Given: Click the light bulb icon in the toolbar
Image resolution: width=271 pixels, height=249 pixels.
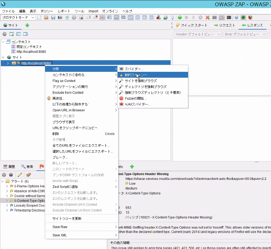Looking at the screenshot, I should (x=172, y=18).
